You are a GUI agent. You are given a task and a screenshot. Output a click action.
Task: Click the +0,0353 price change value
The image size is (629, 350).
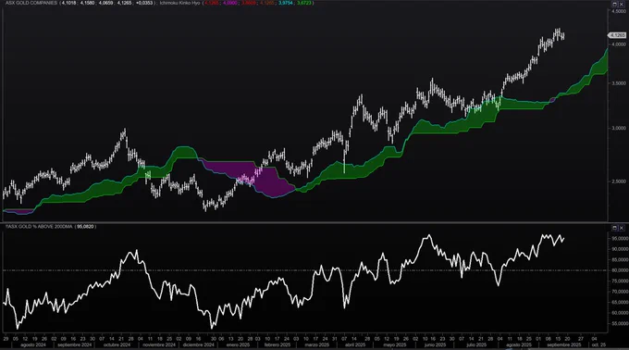144,3
